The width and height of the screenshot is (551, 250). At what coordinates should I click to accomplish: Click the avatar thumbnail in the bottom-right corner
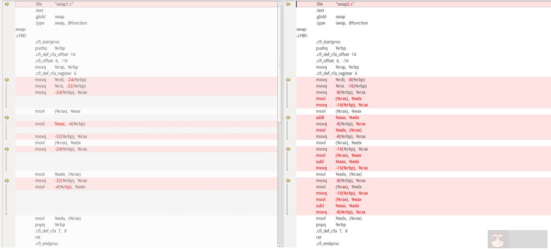tap(498, 240)
